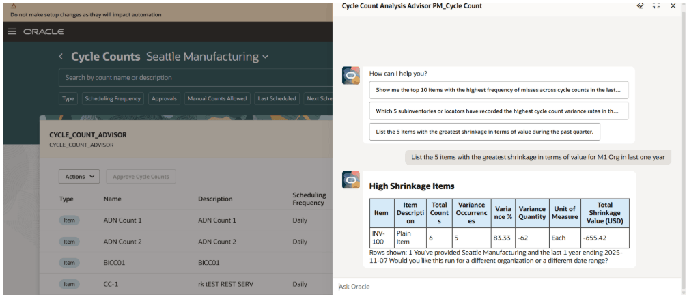Select the Approvals filter chip
Screen dimensions: 687x299
click(x=164, y=98)
